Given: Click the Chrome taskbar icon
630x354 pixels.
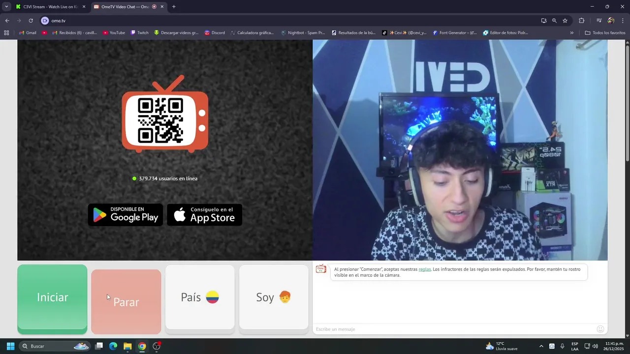Looking at the screenshot, I should coord(142,346).
